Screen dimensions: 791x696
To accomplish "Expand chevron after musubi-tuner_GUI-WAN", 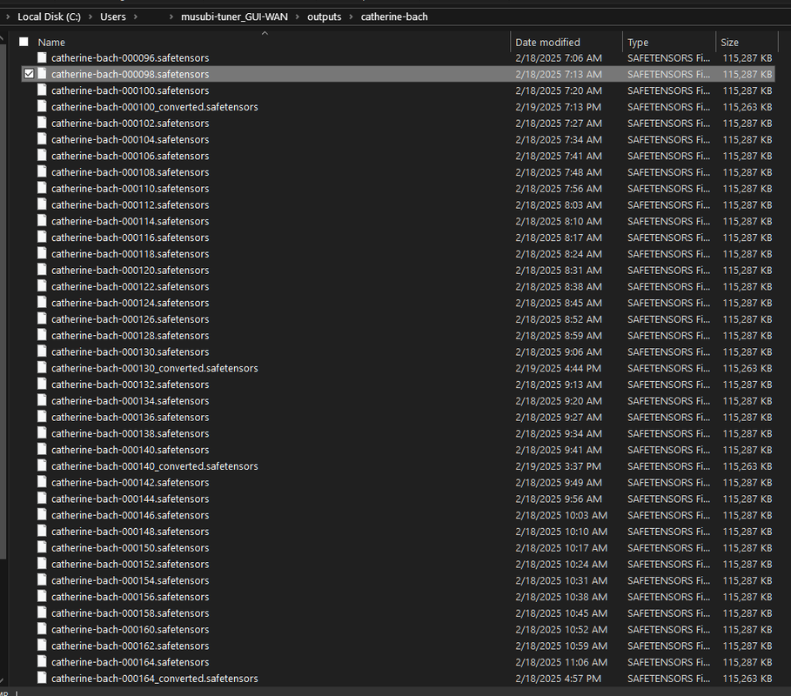I will [297, 17].
